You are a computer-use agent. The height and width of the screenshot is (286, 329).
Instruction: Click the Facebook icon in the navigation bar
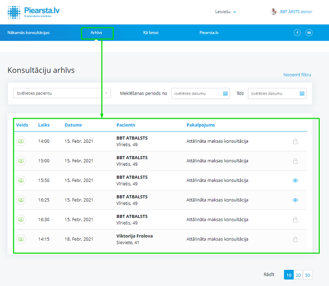tap(297, 33)
